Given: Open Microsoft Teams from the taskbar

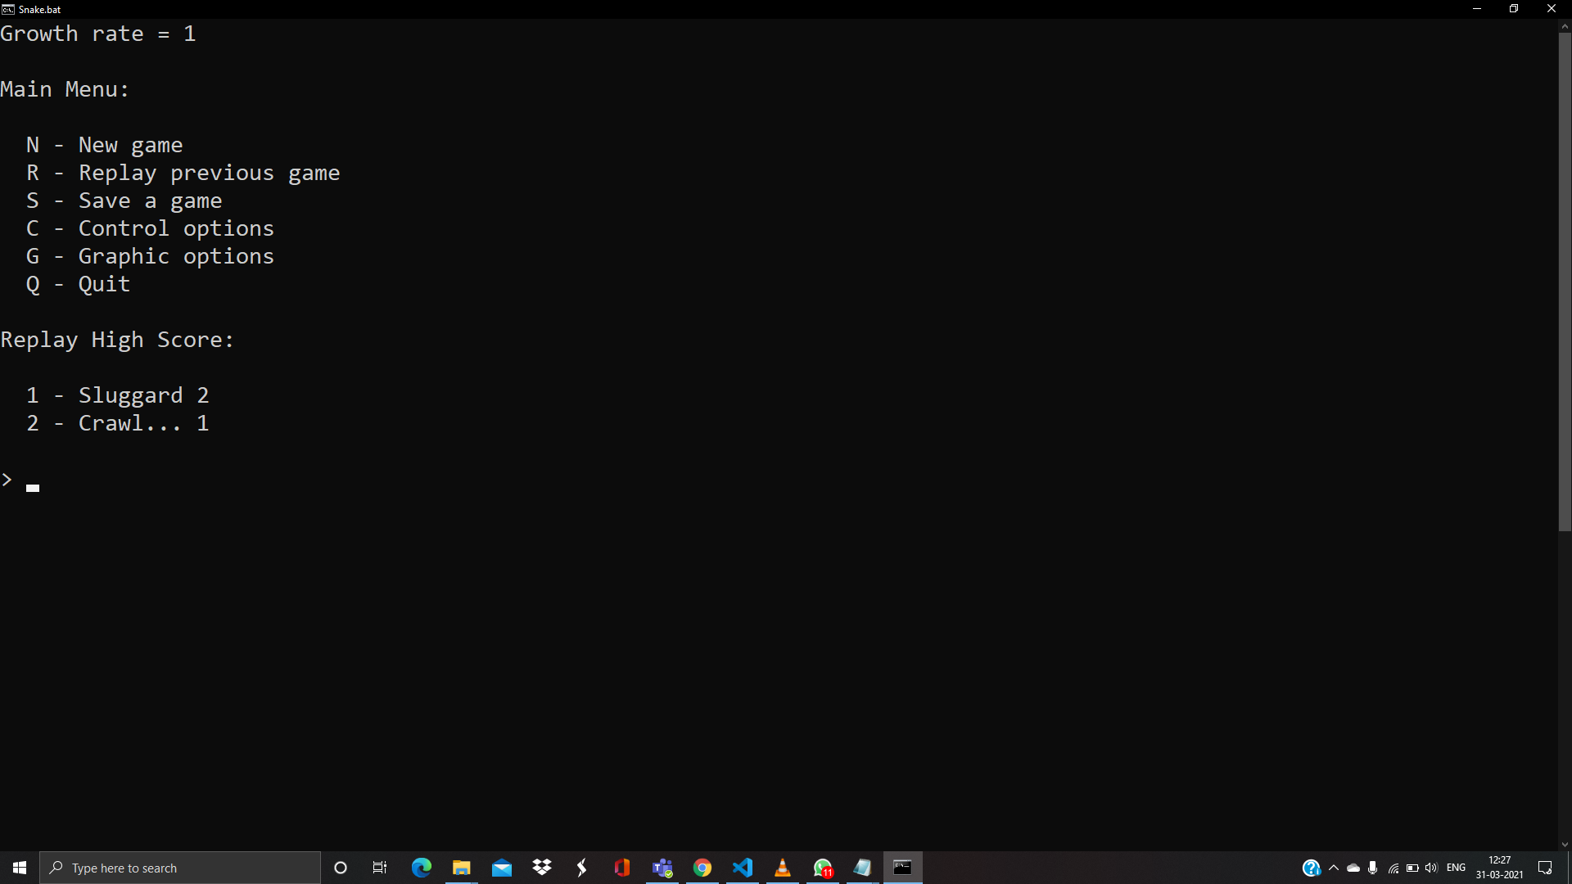Looking at the screenshot, I should coord(662,868).
